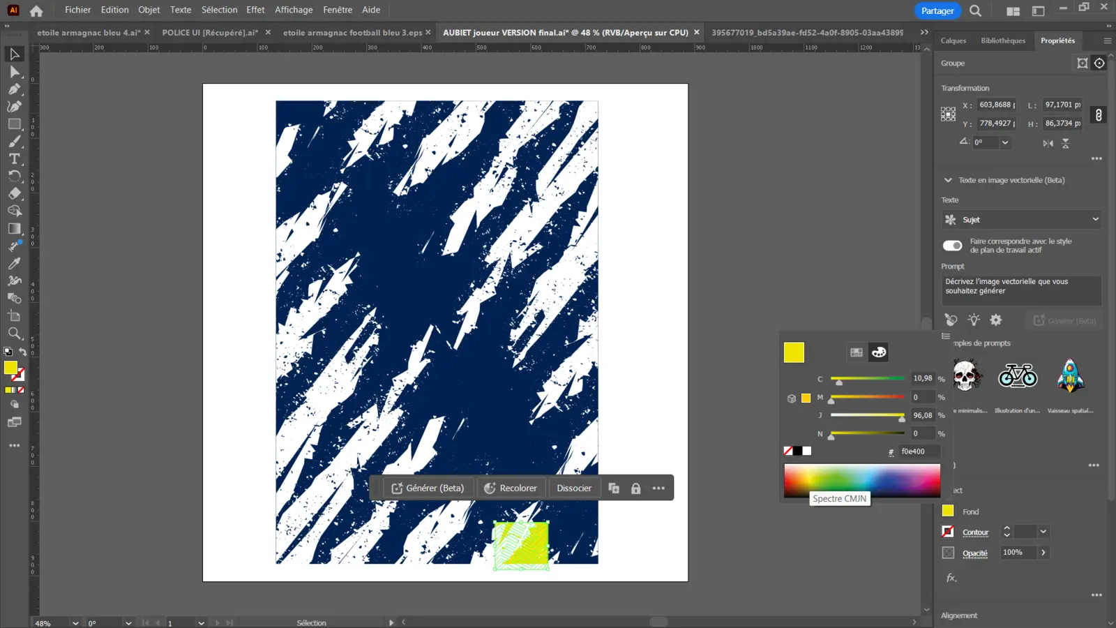Switch to the Bibliothèques tab

pos(1003,40)
